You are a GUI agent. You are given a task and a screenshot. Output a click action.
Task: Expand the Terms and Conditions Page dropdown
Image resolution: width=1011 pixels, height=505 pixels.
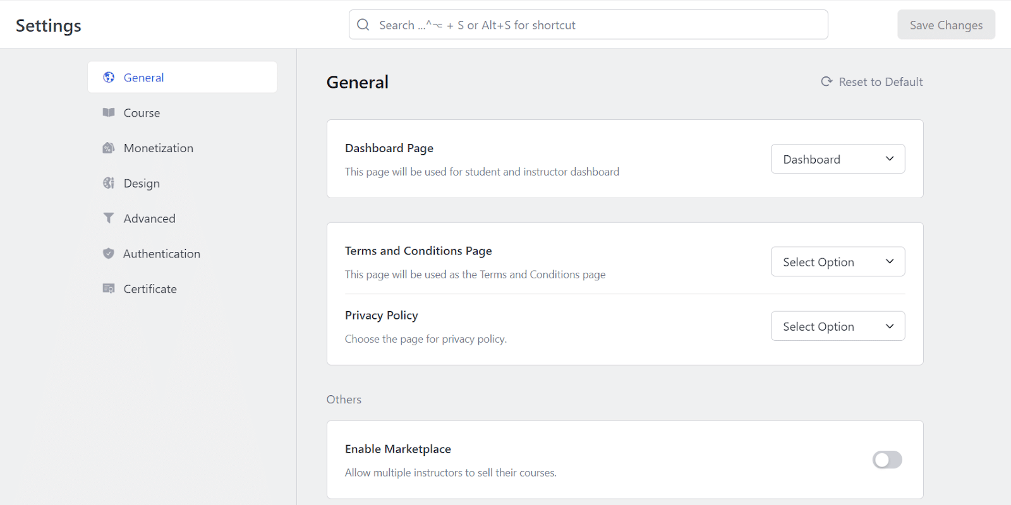click(838, 261)
